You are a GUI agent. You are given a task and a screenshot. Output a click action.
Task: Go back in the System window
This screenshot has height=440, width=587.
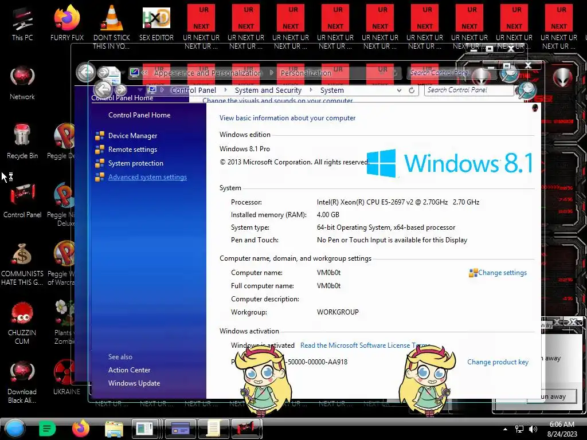pos(103,89)
